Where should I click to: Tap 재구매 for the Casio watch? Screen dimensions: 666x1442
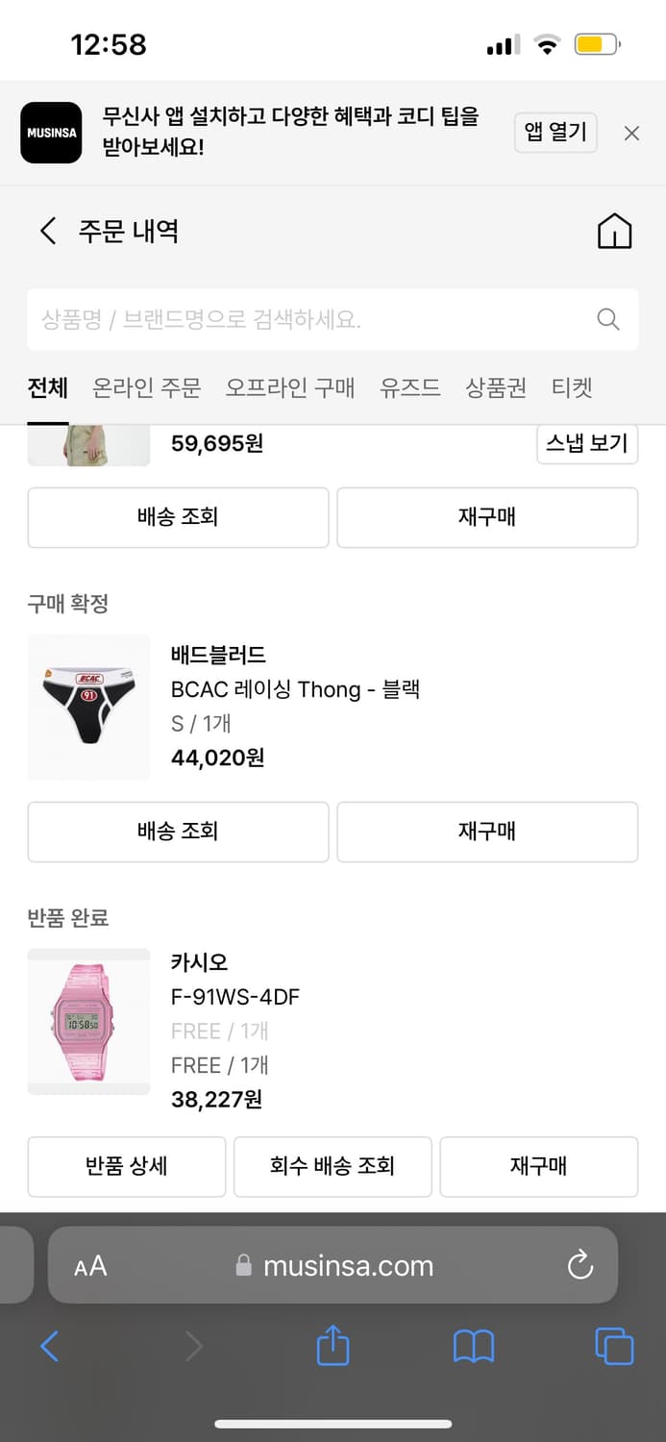point(538,1166)
